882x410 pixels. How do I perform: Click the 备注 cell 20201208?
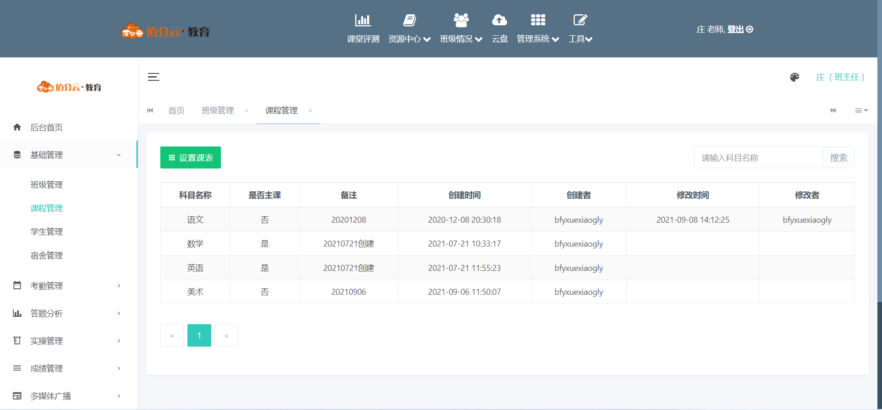pyautogui.click(x=349, y=219)
